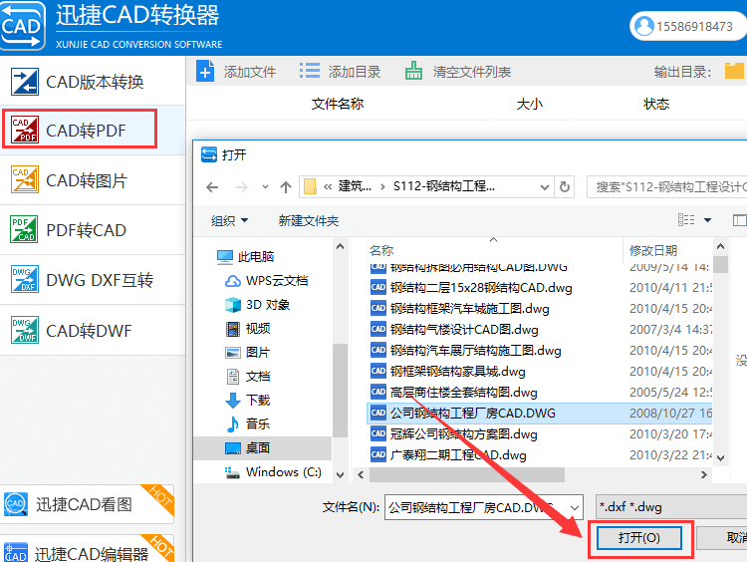Select file 钢结构二层15x28钢结构CAD.dwg

tap(539, 287)
